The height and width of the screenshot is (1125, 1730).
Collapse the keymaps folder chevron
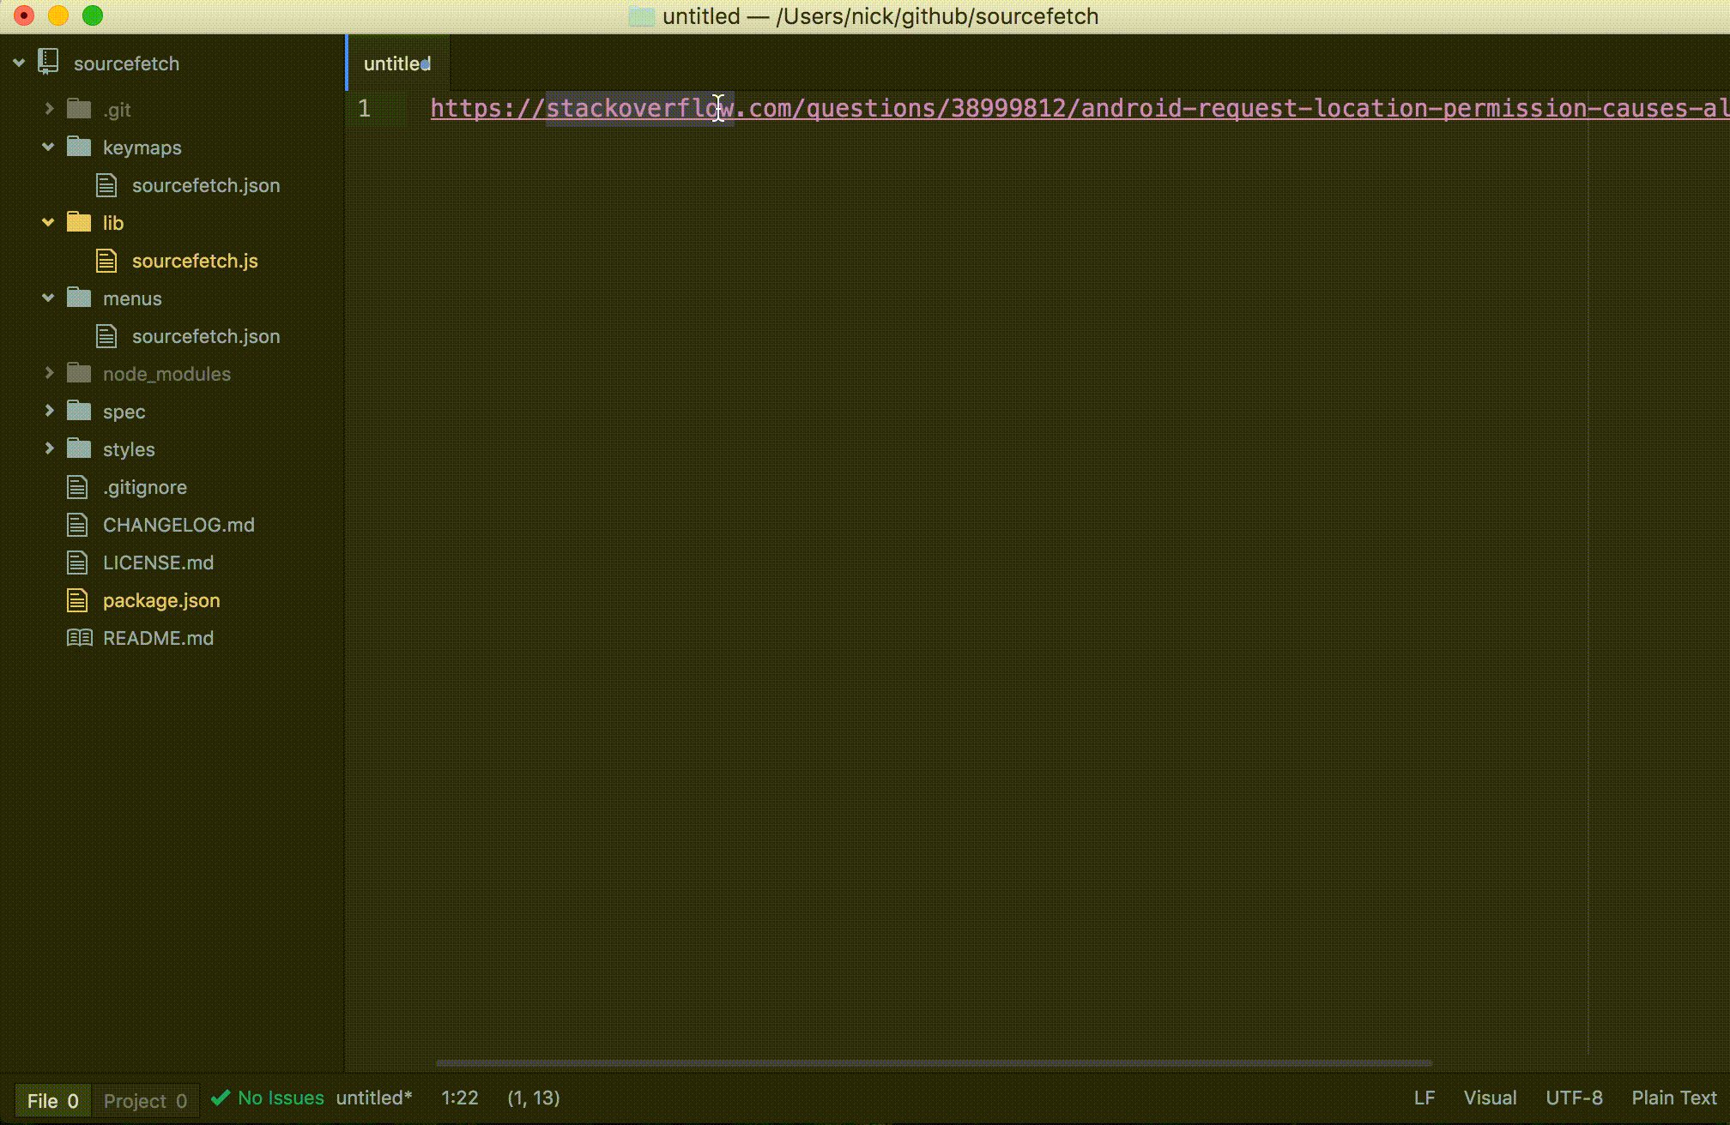coord(49,147)
